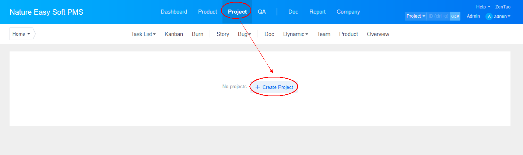The width and height of the screenshot is (523, 155).
Task: Expand the Home dropdown
Action: [x=21, y=34]
